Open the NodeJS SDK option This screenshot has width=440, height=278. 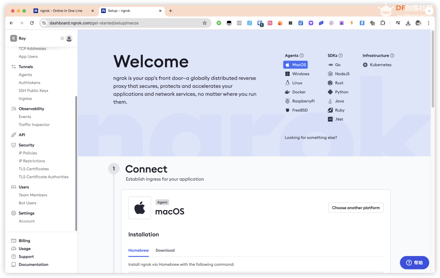pyautogui.click(x=339, y=74)
